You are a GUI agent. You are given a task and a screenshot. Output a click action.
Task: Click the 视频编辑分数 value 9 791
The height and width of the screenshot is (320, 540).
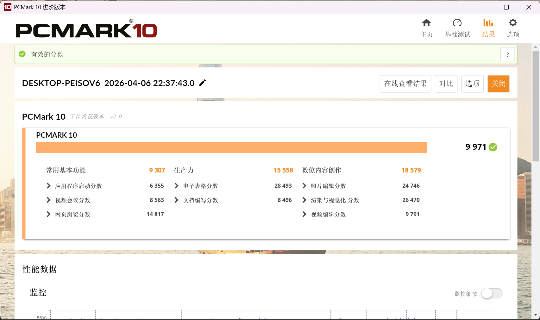pos(412,214)
